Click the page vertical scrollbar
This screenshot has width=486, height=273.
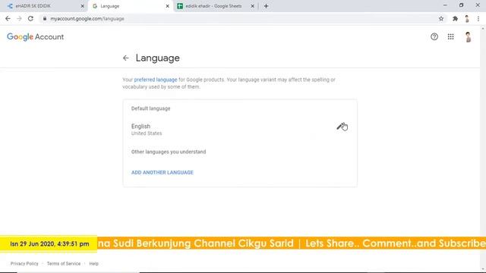click(x=483, y=149)
